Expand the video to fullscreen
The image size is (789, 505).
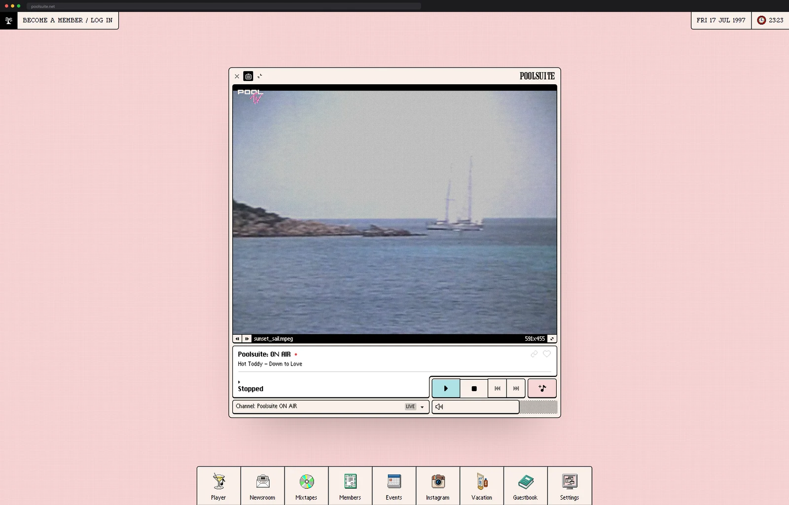[552, 339]
